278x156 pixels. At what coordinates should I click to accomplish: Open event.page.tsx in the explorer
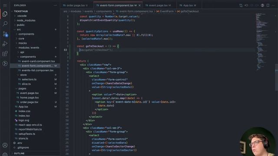point(29,93)
